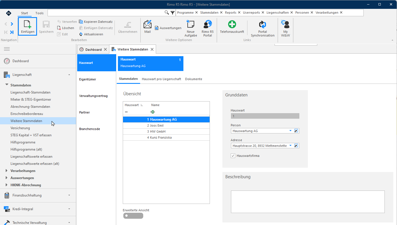397x225 pixels.
Task: Open the Rimo R5 Portal icon
Action: (208, 24)
